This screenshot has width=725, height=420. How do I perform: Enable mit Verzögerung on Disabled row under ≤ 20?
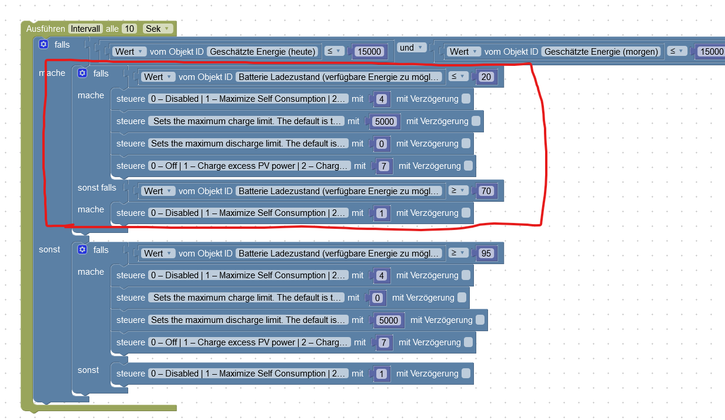[x=466, y=99]
